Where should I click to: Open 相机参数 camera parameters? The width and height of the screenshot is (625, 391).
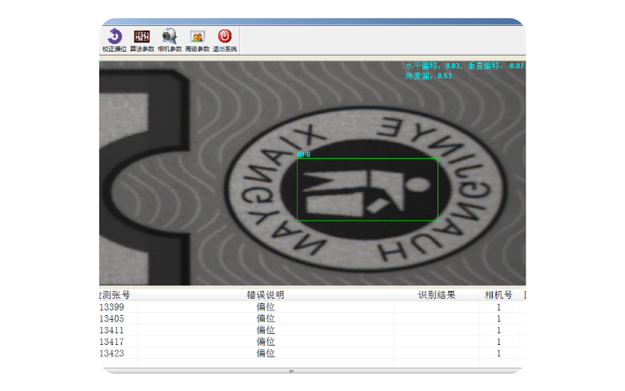(170, 37)
